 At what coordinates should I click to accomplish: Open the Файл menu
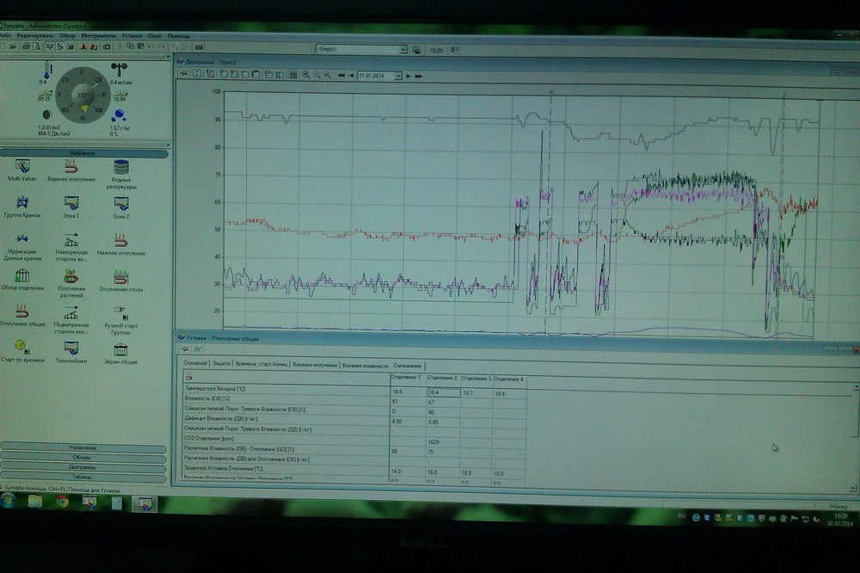coord(5,35)
